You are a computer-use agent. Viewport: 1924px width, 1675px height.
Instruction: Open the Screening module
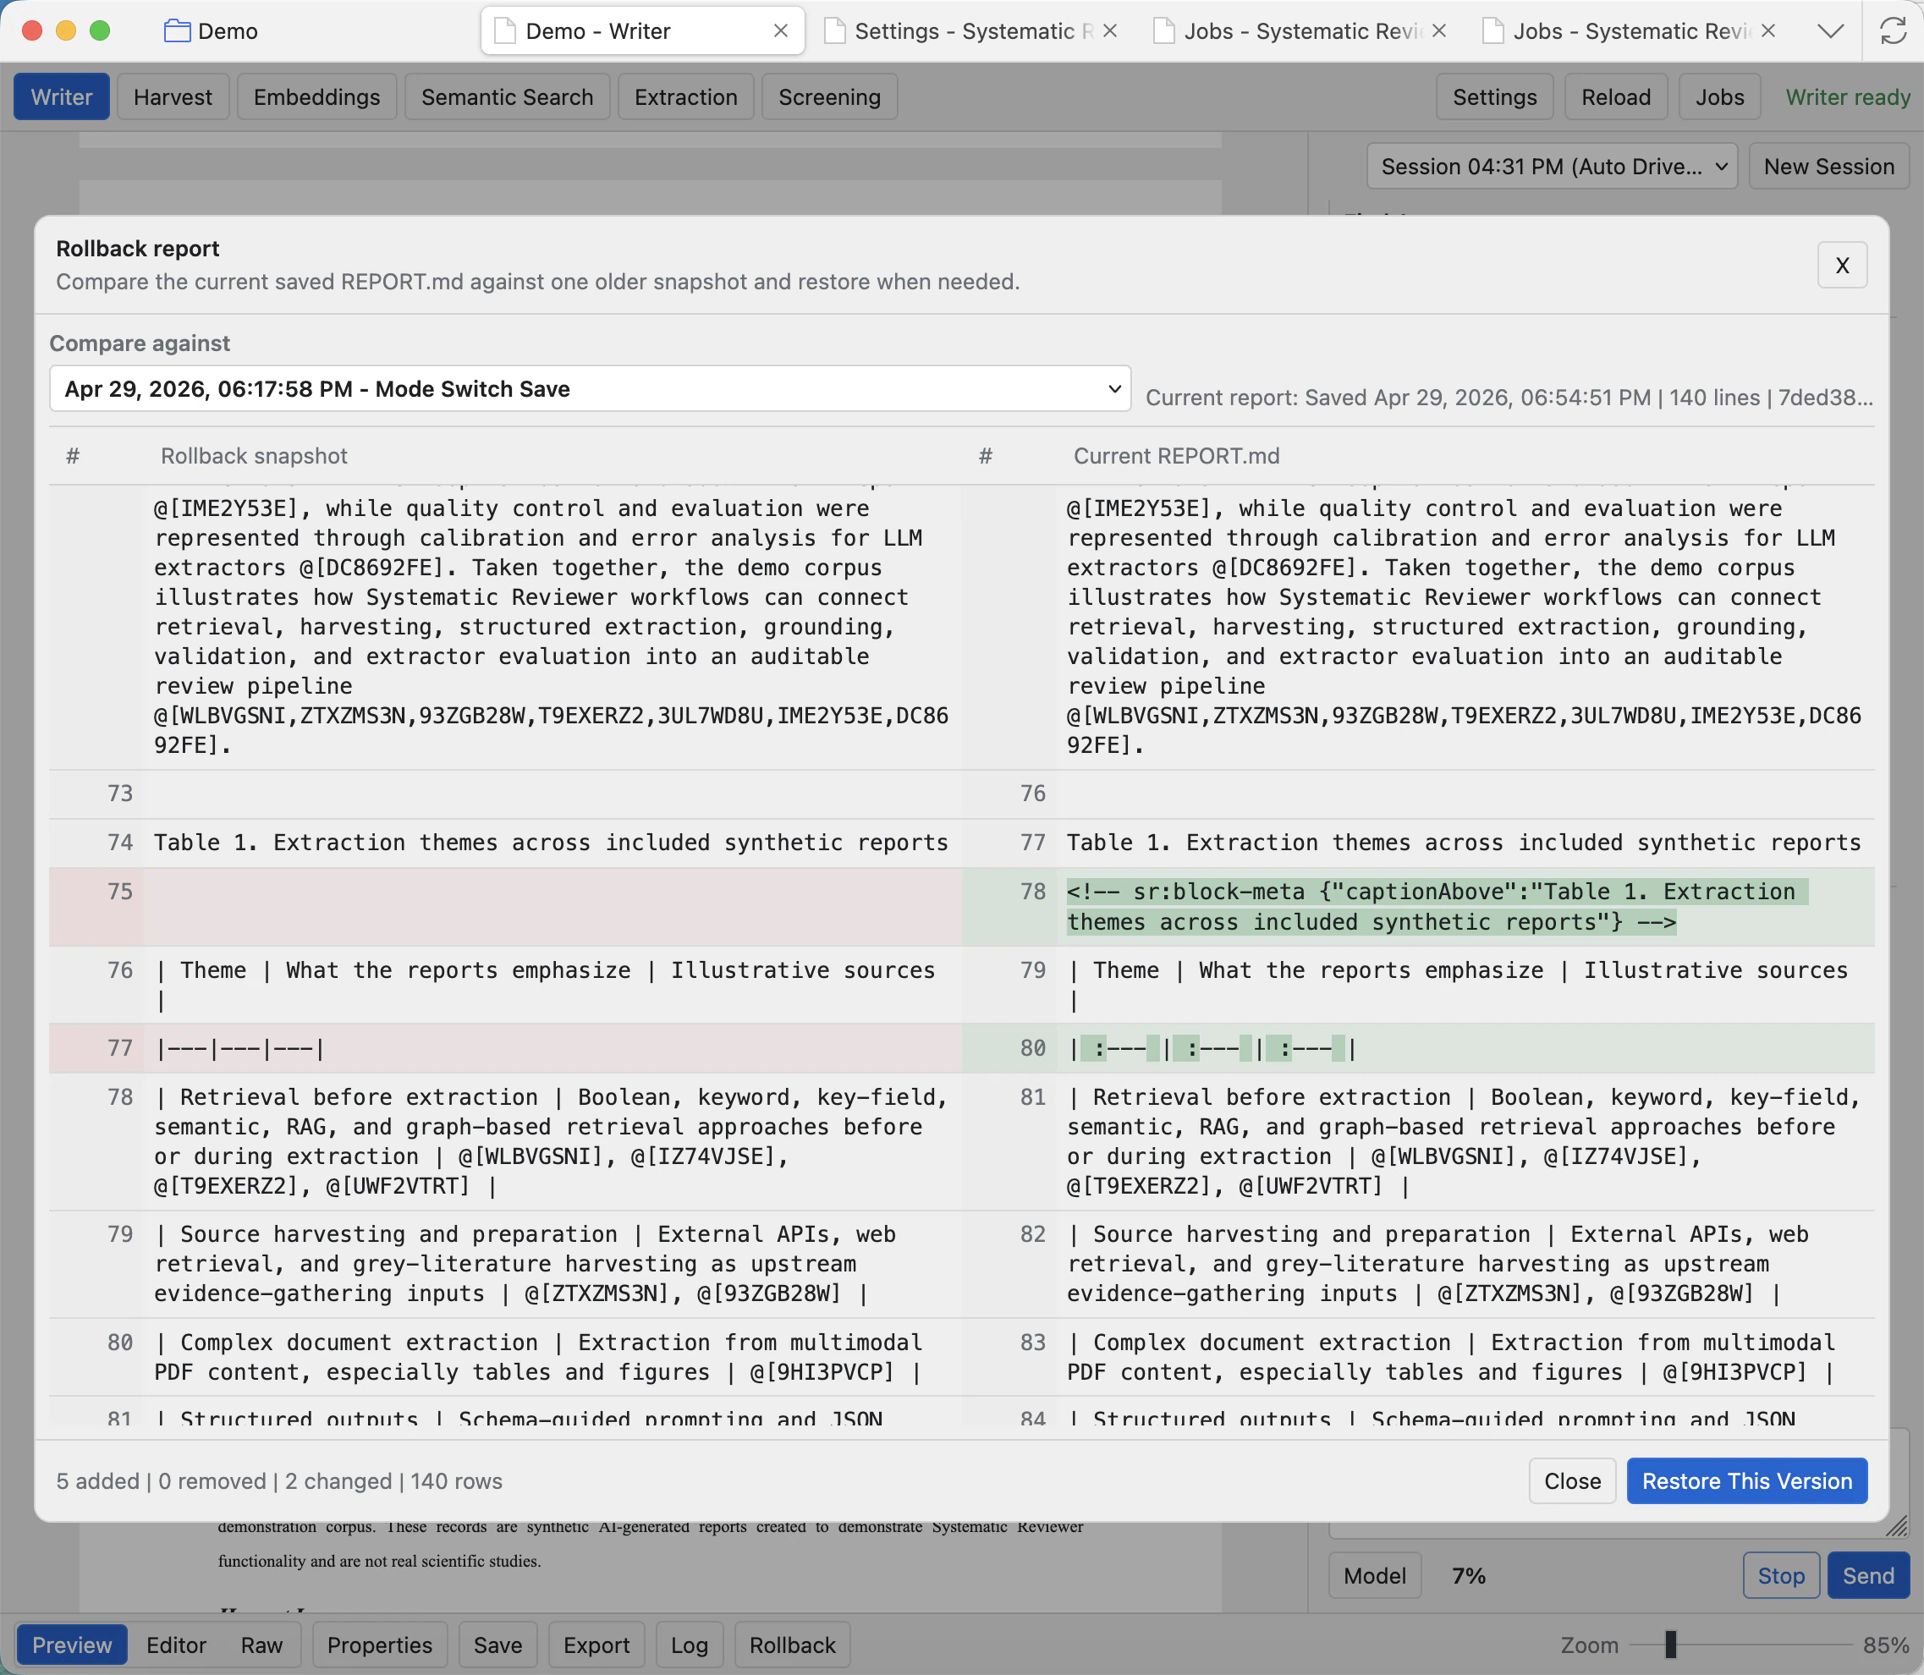830,97
